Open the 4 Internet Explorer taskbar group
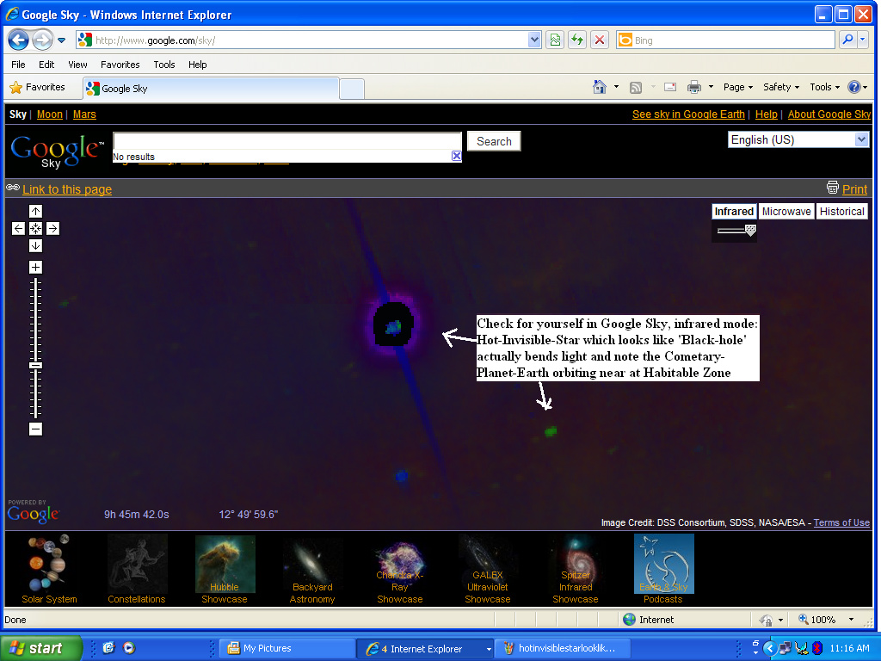Image resolution: width=881 pixels, height=661 pixels. pyautogui.click(x=425, y=648)
